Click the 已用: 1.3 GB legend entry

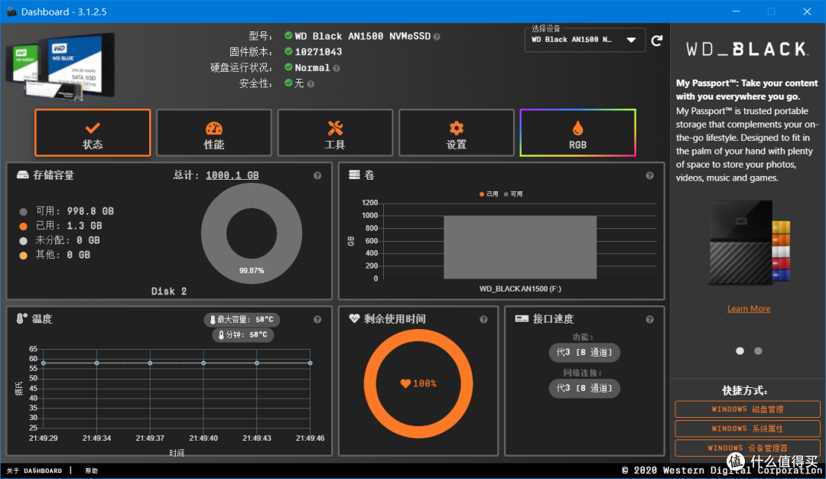pyautogui.click(x=60, y=226)
